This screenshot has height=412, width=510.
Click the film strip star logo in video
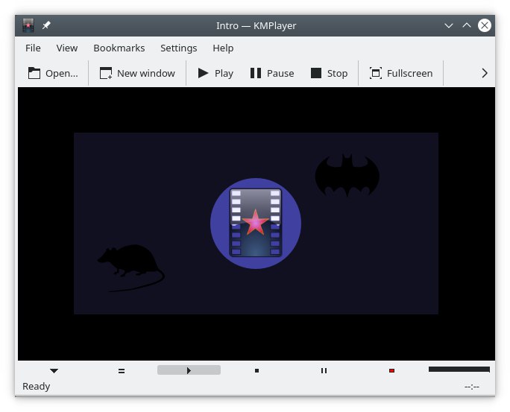(x=256, y=224)
